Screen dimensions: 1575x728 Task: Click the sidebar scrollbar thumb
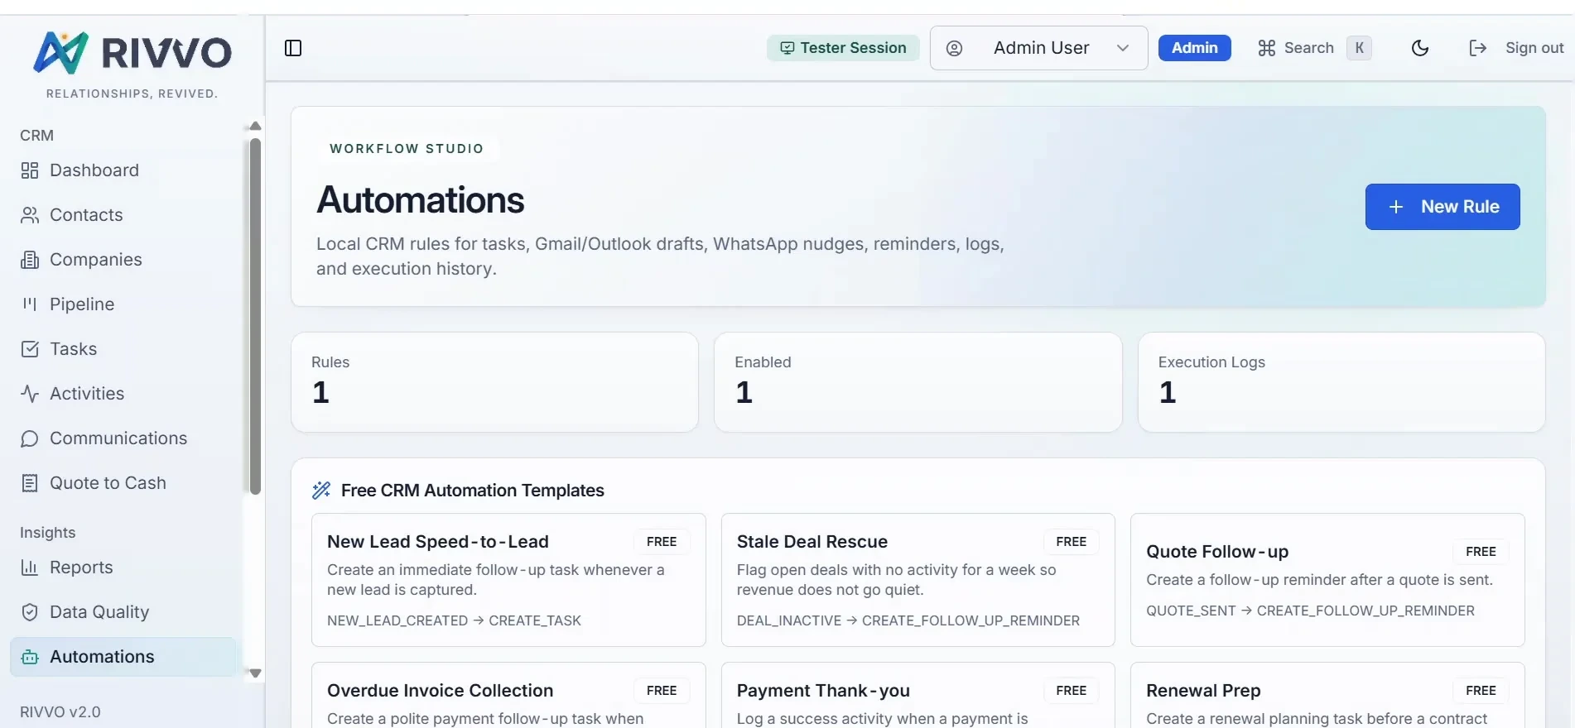(x=255, y=316)
